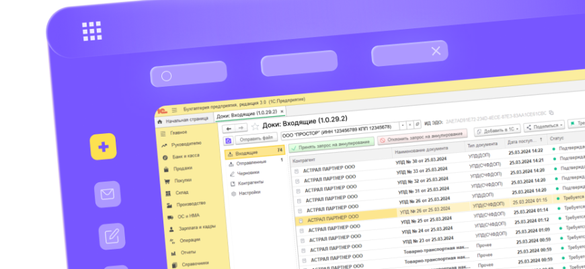Viewport: 585px width, 269px height.
Task: Click the grid apps icon at top-left
Action: 91,31
